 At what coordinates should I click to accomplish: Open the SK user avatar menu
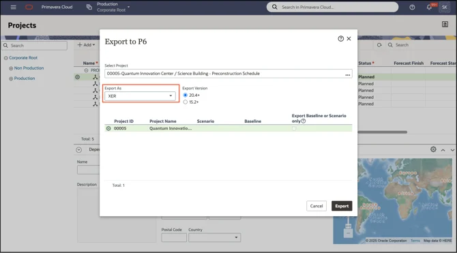pyautogui.click(x=445, y=8)
